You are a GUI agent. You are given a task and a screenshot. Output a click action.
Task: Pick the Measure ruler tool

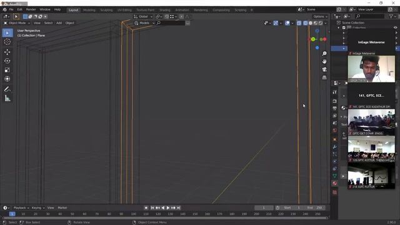coord(7,98)
